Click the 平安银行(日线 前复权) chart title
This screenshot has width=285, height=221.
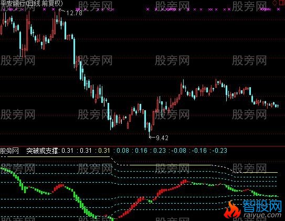(31, 3)
